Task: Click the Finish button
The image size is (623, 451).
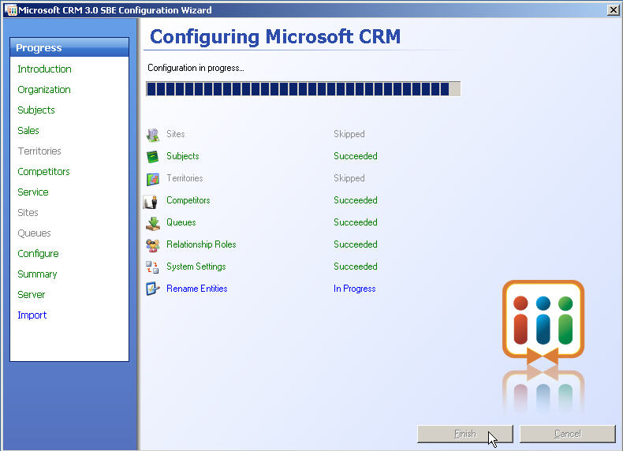Action: click(464, 434)
